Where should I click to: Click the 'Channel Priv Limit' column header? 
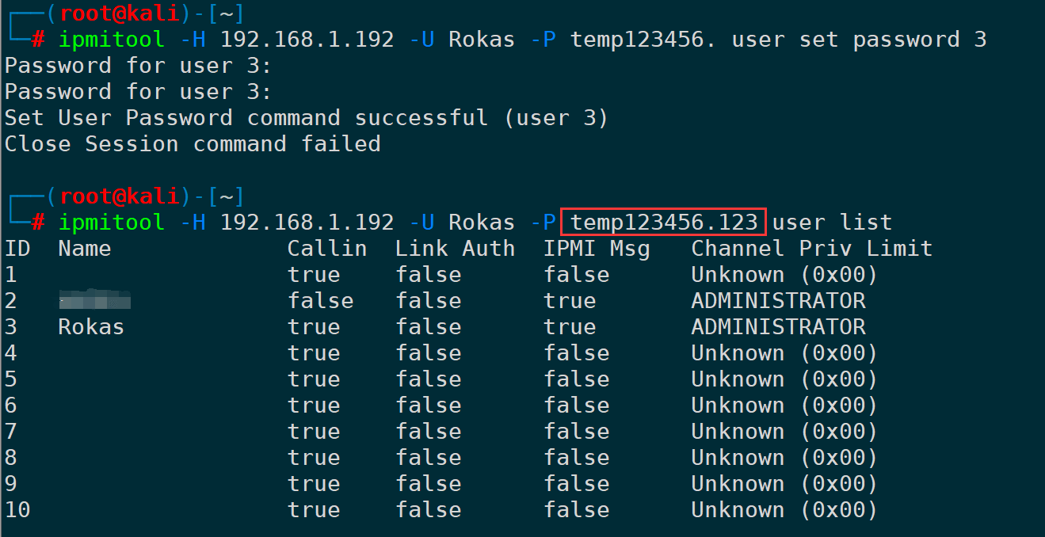tap(811, 249)
